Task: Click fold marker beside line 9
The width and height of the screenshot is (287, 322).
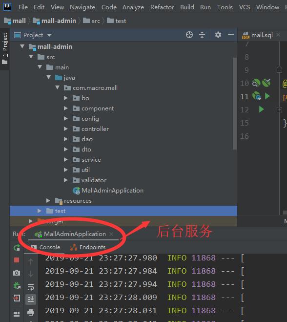Action: pos(279,69)
